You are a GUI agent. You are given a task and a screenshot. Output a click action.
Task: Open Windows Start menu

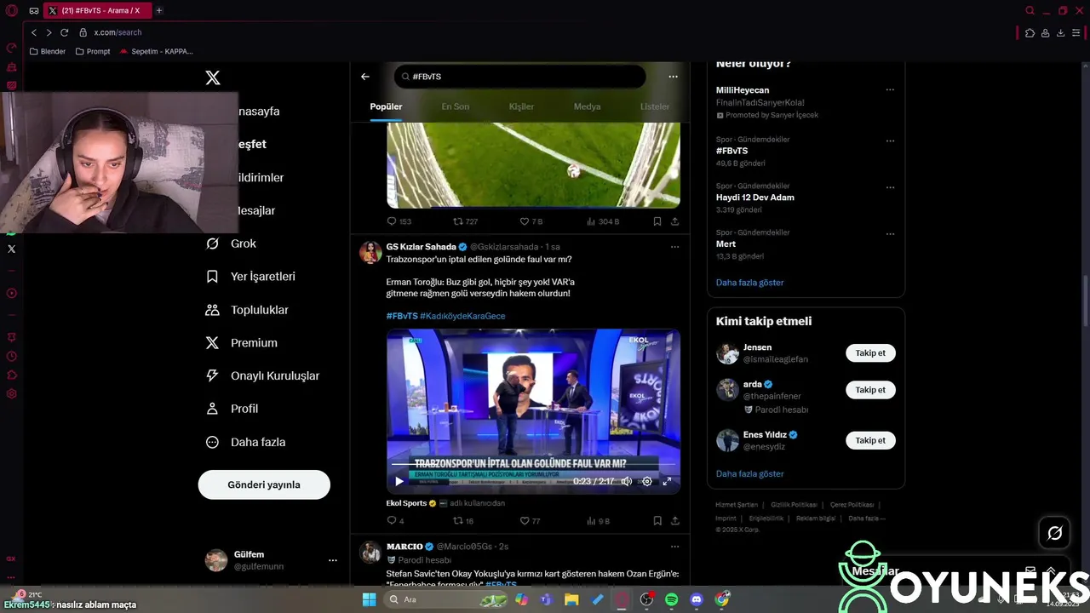pos(369,599)
